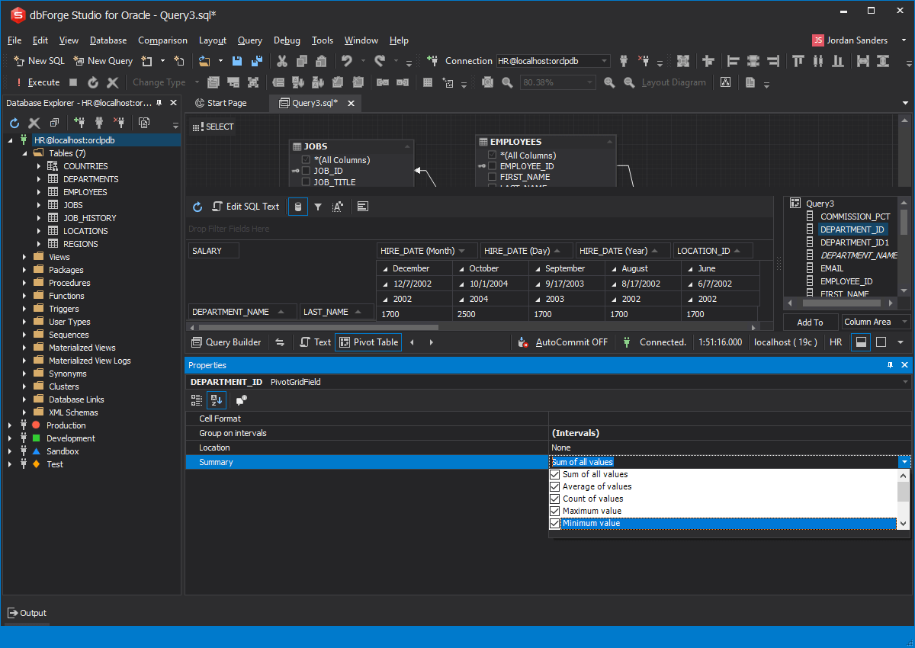
Task: Check the All Columns checkbox for EMPLOYEES
Action: point(492,155)
